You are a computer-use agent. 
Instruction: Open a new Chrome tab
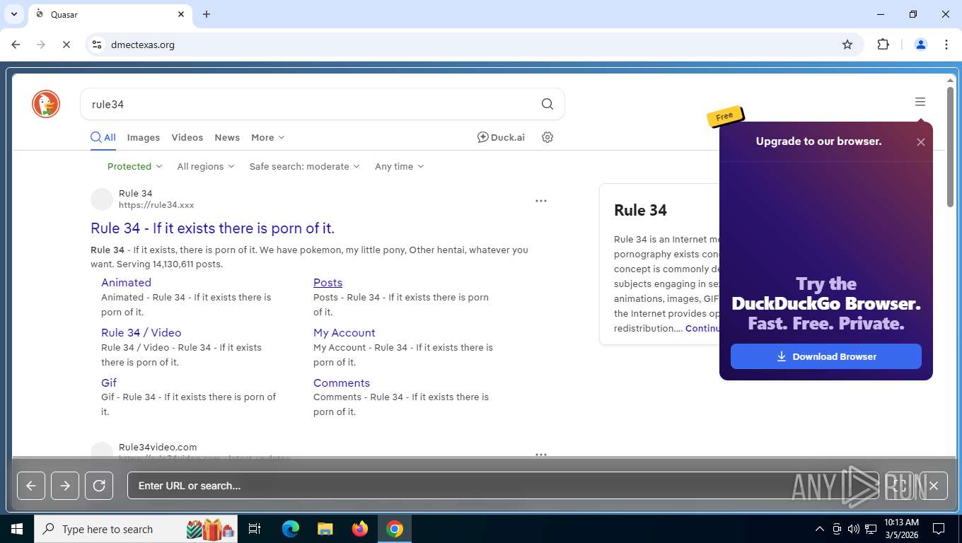click(207, 14)
